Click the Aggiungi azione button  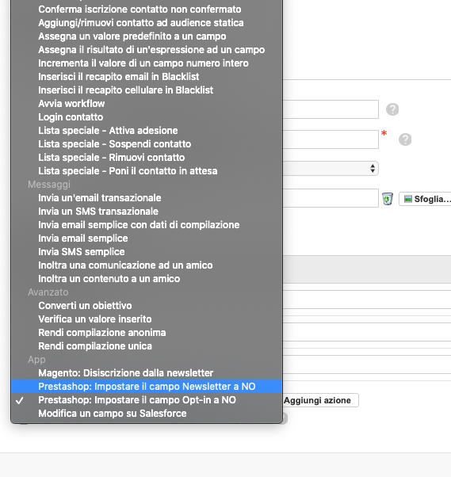coord(321,400)
